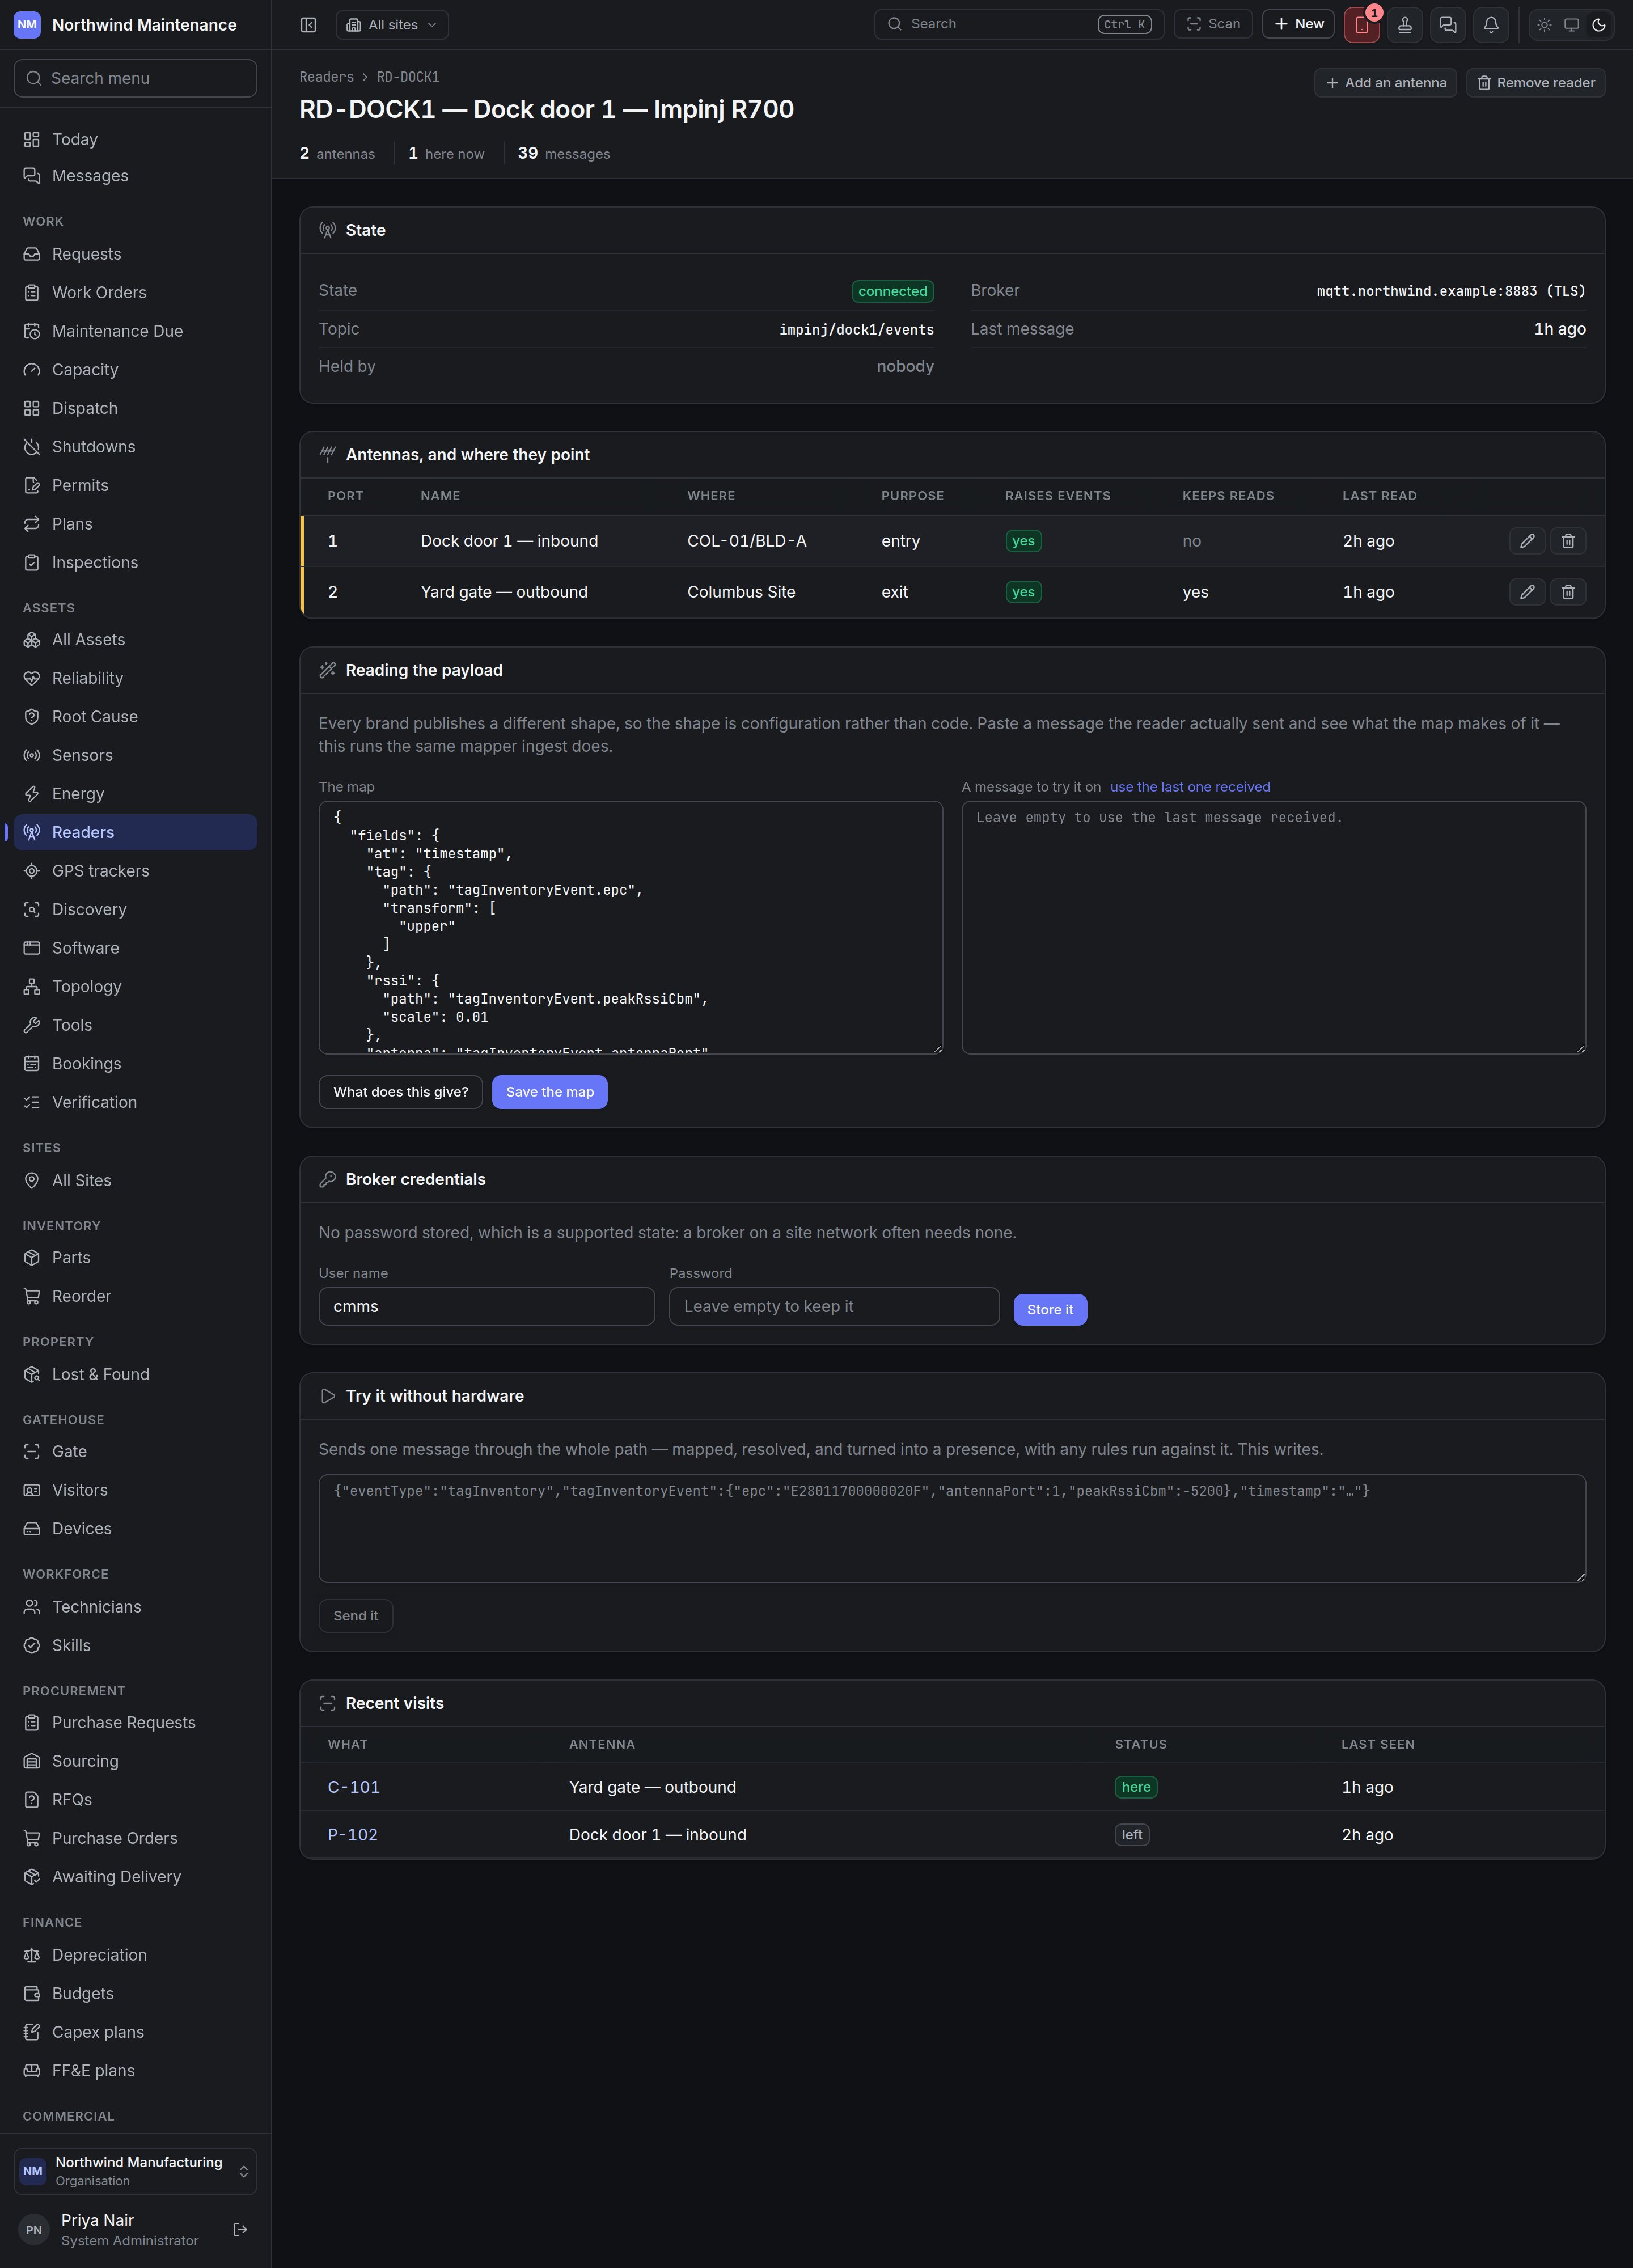Screen dimensions: 1633x2268
Task: Open GPS trackers in the sidebar
Action: point(135,871)
